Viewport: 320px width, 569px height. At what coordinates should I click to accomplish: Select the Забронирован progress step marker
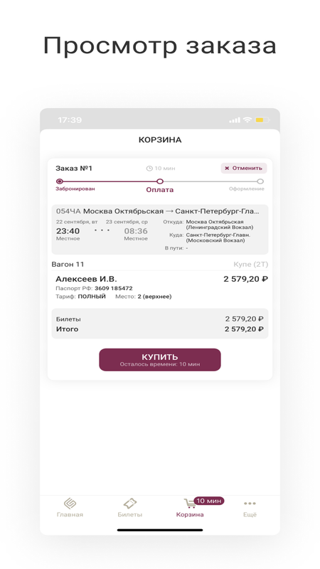tap(60, 181)
